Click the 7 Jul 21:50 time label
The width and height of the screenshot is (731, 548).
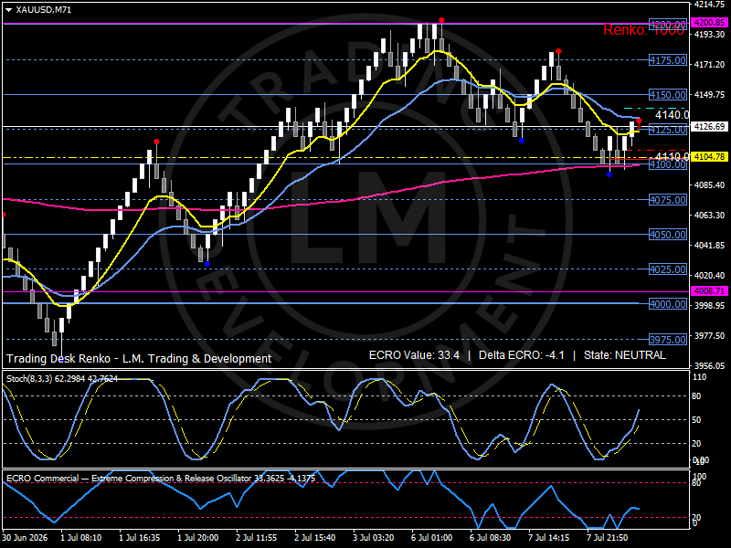(x=608, y=537)
